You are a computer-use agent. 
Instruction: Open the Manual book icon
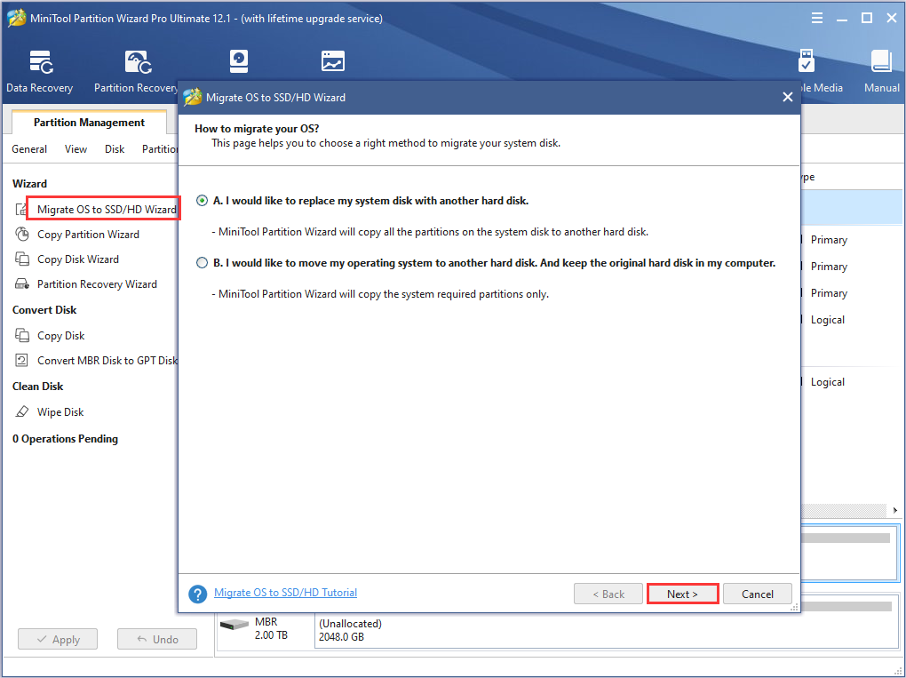[x=881, y=61]
